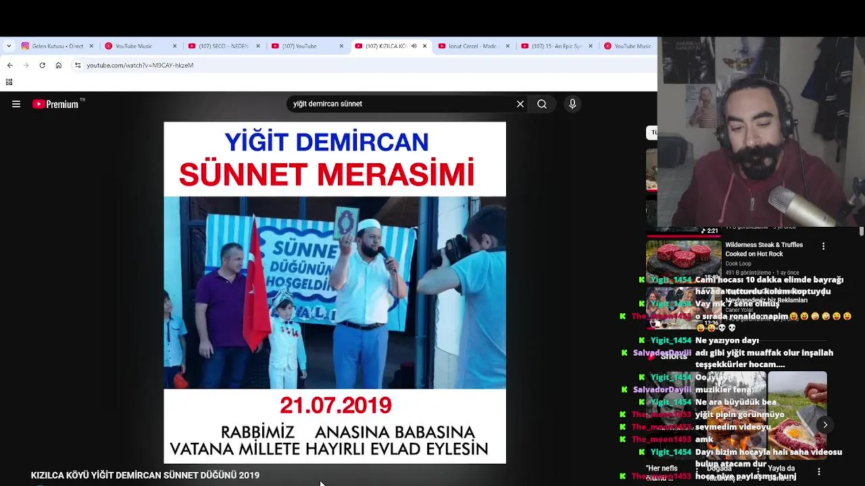The width and height of the screenshot is (865, 486).
Task: Open Wilderness Steak & Truffles video title
Action: [x=764, y=249]
